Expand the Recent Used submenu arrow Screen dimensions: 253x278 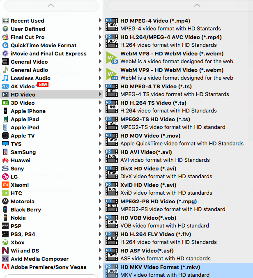[x=100, y=21]
